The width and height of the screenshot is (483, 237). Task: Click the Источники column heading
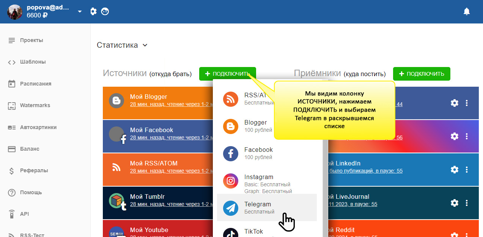125,73
